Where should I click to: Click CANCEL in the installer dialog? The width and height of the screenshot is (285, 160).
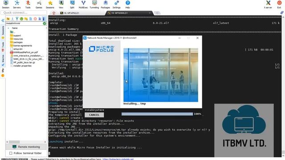point(94,115)
